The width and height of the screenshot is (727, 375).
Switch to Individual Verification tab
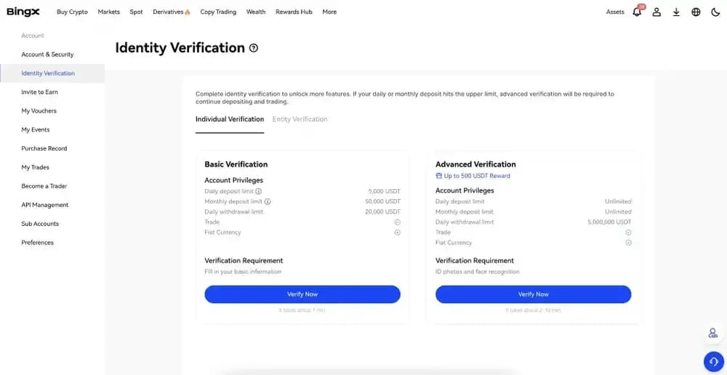pos(230,119)
